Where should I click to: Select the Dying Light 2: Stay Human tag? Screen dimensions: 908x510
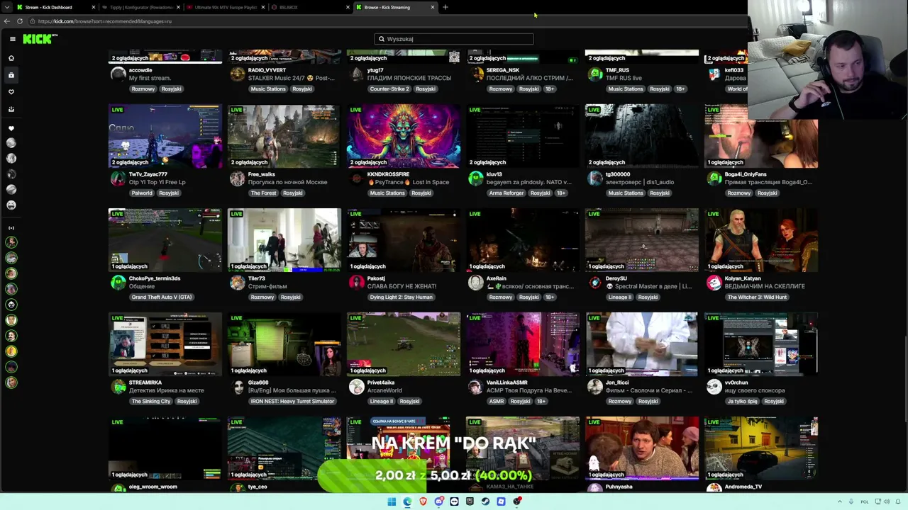401,297
